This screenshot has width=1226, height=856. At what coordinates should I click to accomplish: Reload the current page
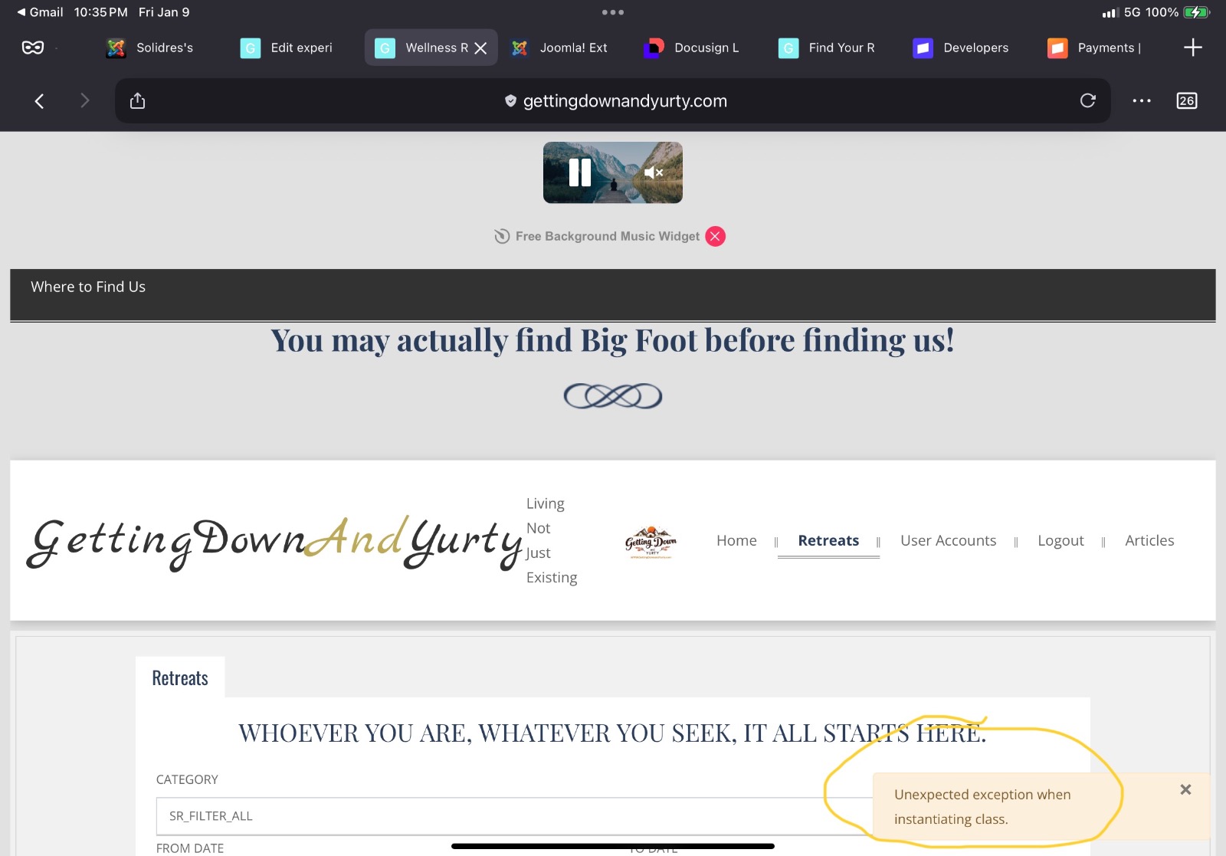[1087, 100]
